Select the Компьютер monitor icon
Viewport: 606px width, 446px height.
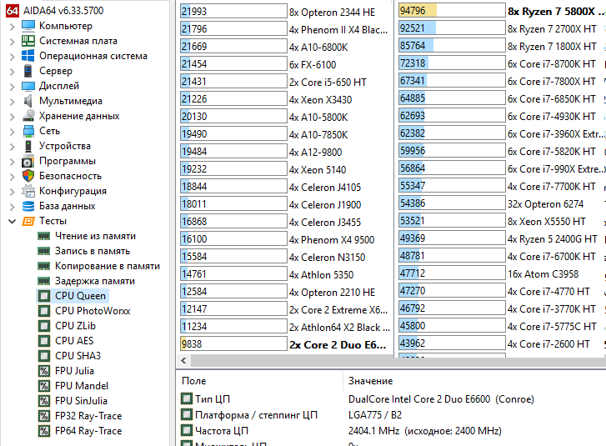coord(28,26)
